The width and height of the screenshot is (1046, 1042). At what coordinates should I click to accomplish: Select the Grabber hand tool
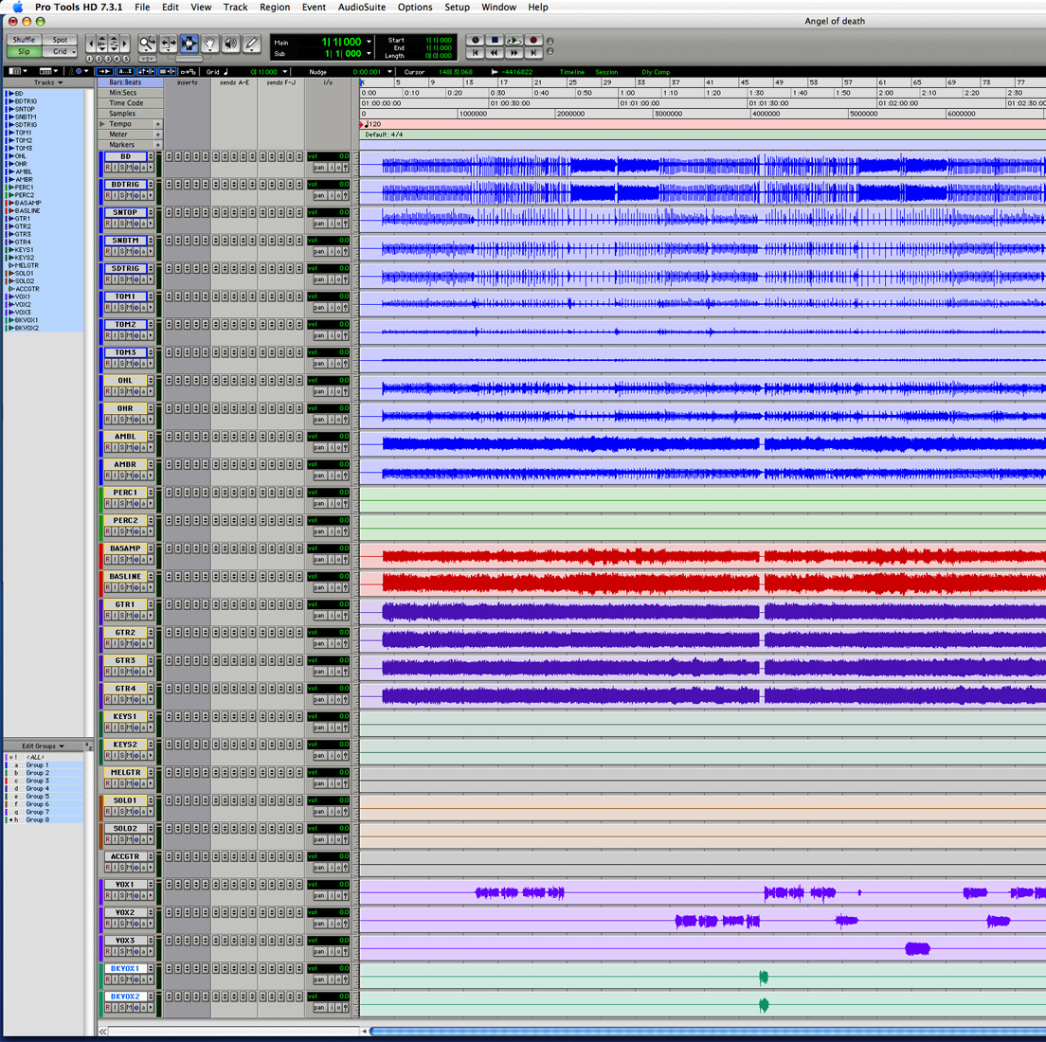(x=209, y=44)
